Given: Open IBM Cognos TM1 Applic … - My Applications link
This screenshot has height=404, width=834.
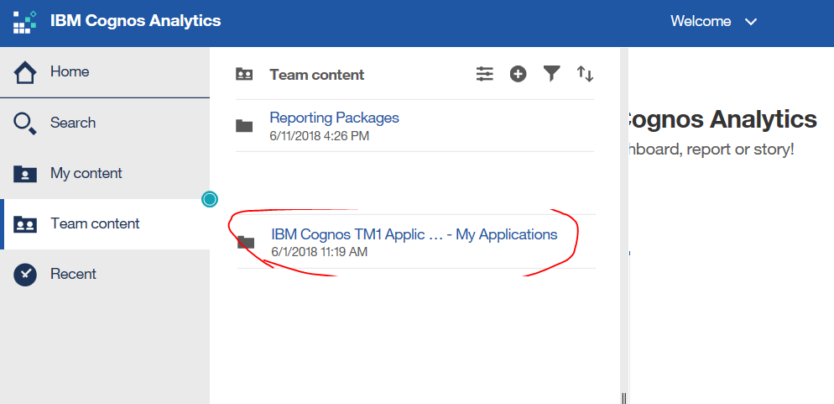Looking at the screenshot, I should click(x=414, y=234).
